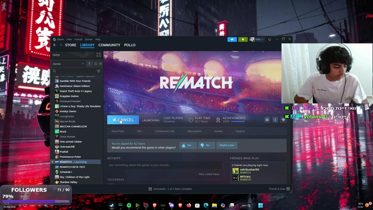Open the Guides link
The height and width of the screenshot is (210, 373).
point(218,131)
